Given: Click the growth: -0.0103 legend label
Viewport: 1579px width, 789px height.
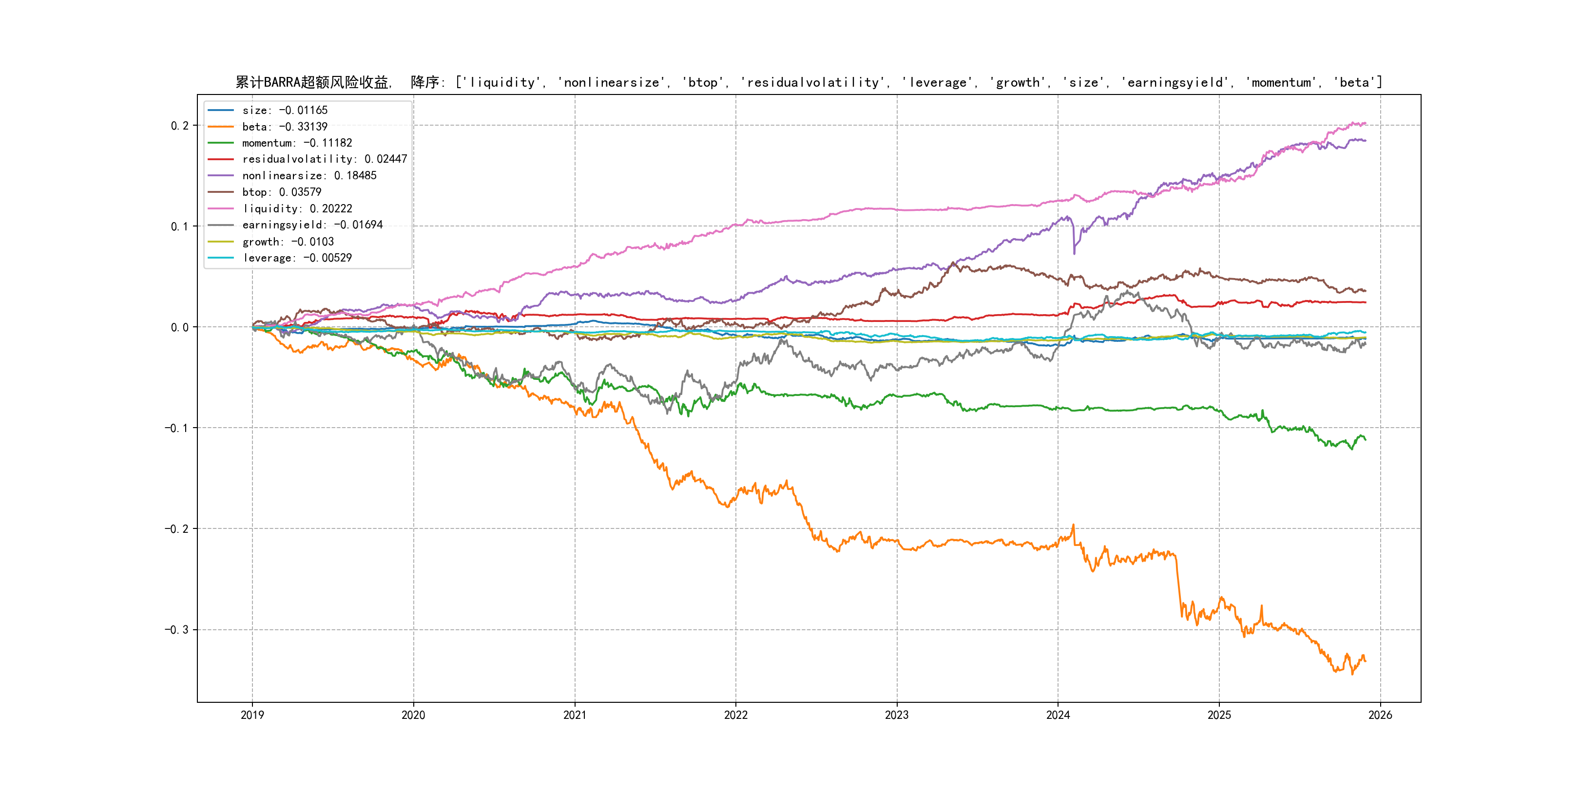Looking at the screenshot, I should (x=288, y=242).
